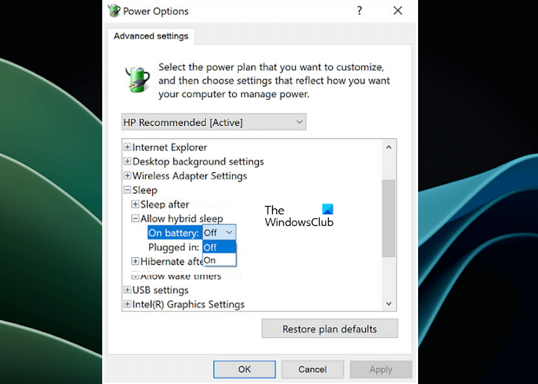Screen dimensions: 538x384
Task: Select Allow hybrid sleep label
Action: (x=182, y=219)
